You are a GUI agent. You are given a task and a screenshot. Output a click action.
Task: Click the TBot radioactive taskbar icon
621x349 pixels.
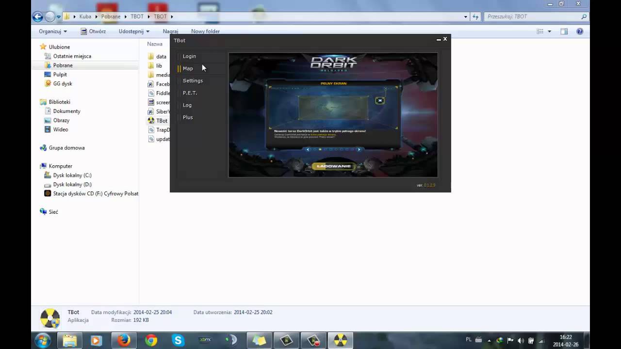click(341, 341)
